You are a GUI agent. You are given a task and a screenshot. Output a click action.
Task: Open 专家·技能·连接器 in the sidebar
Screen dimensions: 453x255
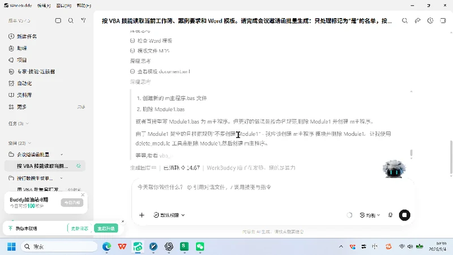point(32,72)
